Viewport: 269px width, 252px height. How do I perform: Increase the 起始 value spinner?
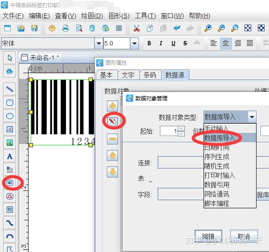pyautogui.click(x=181, y=128)
